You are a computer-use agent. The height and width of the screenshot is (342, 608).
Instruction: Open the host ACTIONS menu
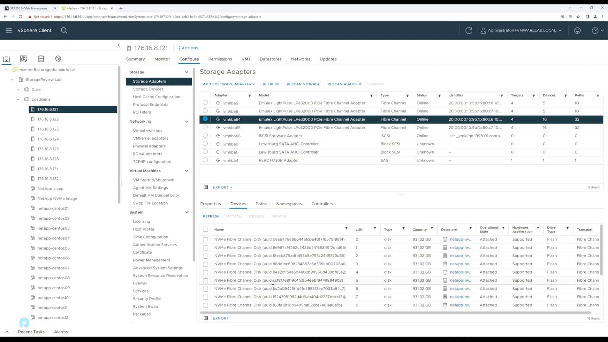pos(188,48)
